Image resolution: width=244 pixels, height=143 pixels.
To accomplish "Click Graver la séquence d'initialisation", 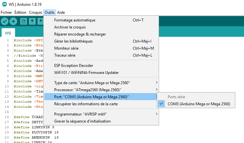I will (82, 121).
